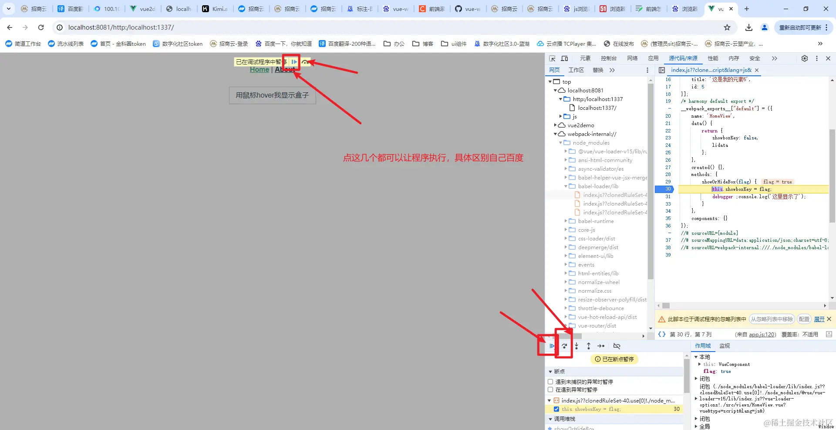836x430 pixels.
Task: Switch to the 性能 Performance panel
Action: pyautogui.click(x=713, y=58)
